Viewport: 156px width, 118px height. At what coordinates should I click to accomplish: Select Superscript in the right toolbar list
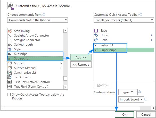click(x=108, y=50)
